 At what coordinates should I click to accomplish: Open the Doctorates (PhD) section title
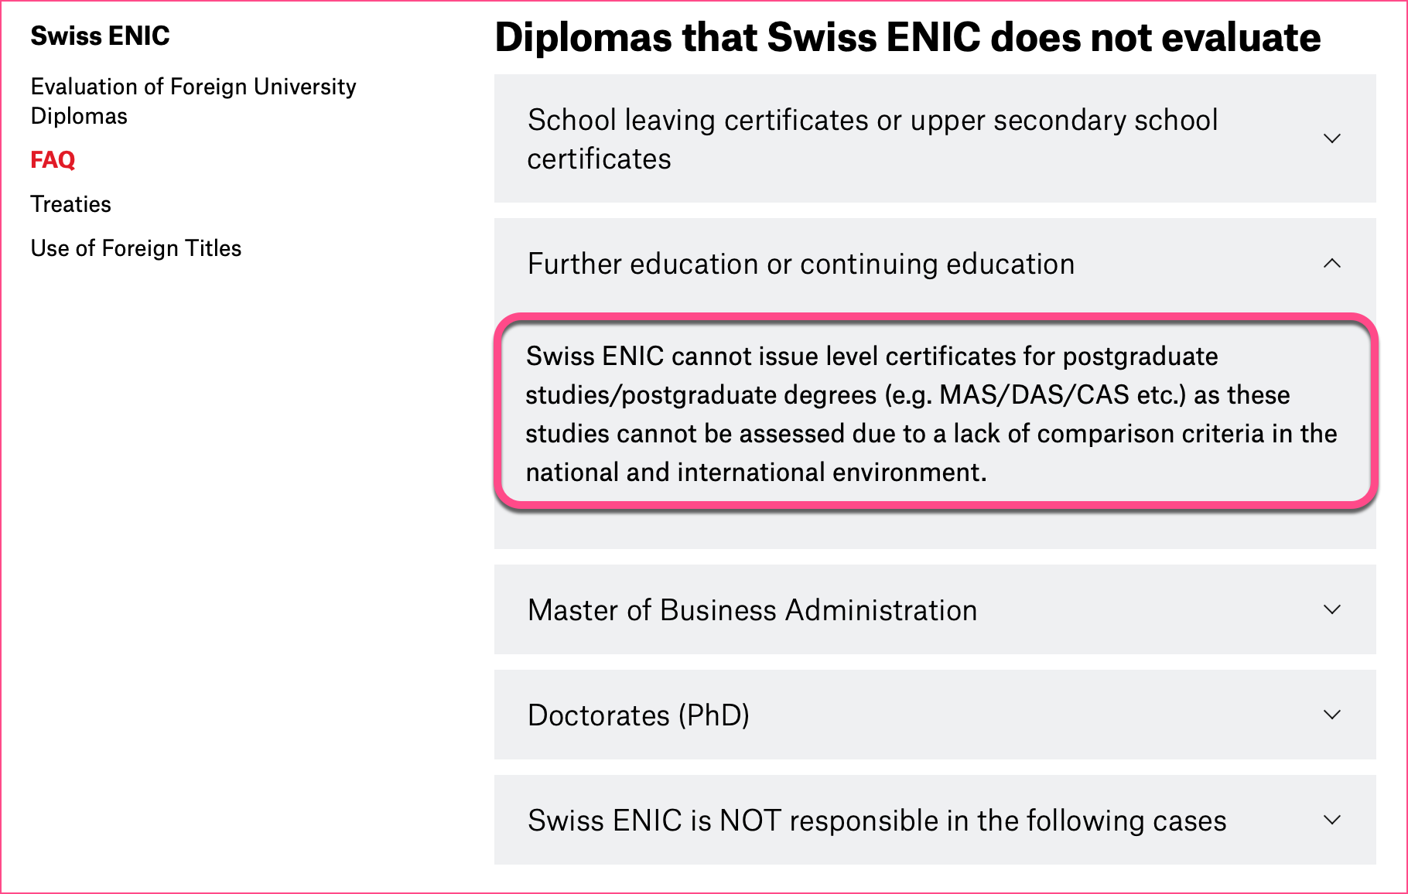[x=638, y=715]
